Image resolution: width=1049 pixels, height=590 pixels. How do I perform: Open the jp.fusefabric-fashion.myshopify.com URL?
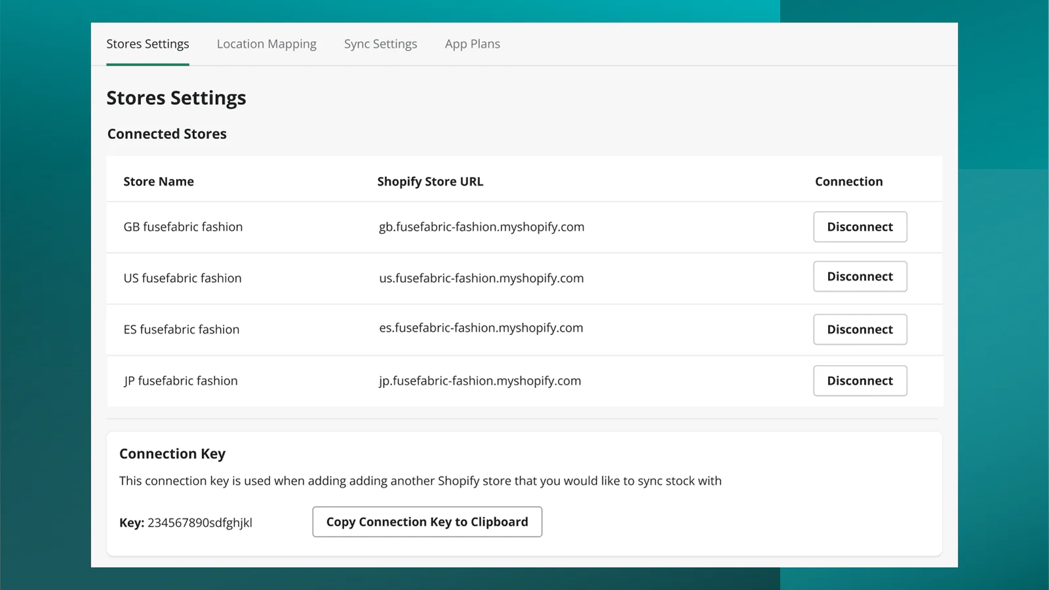(x=480, y=381)
